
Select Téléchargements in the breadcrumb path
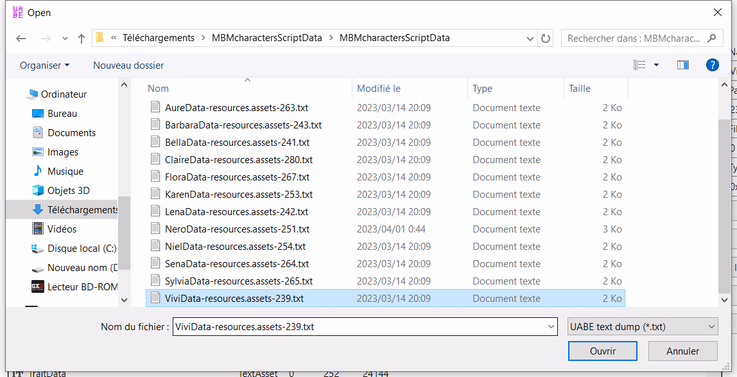(158, 38)
